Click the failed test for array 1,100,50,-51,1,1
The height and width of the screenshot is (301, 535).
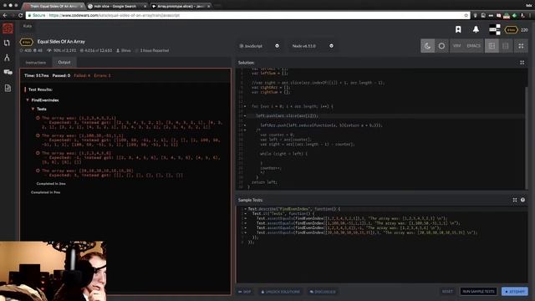click(x=130, y=140)
